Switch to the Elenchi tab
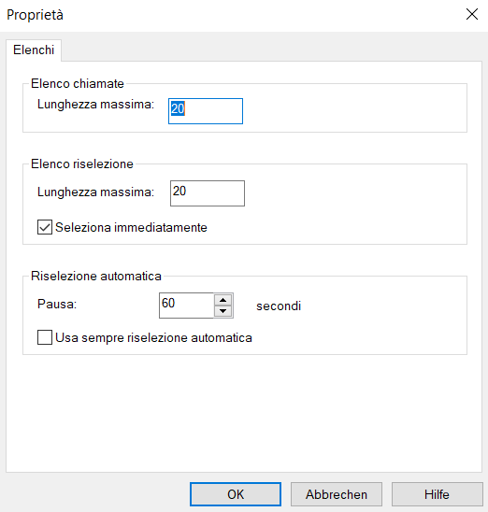Image resolution: width=488 pixels, height=512 pixels. coord(34,50)
